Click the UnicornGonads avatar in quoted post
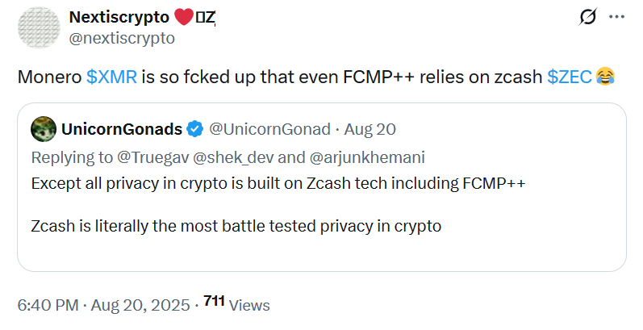The height and width of the screenshot is (330, 643). point(43,128)
